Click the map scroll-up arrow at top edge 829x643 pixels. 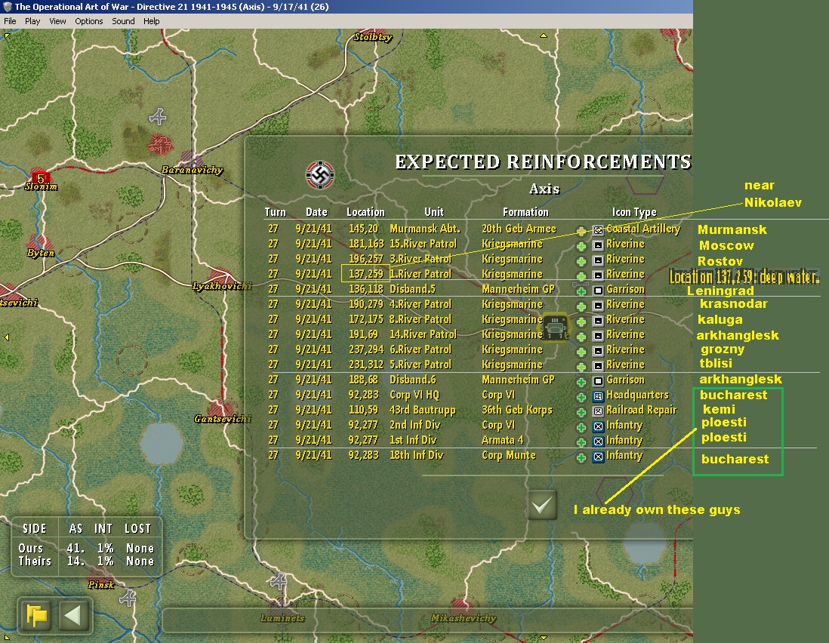pos(543,36)
